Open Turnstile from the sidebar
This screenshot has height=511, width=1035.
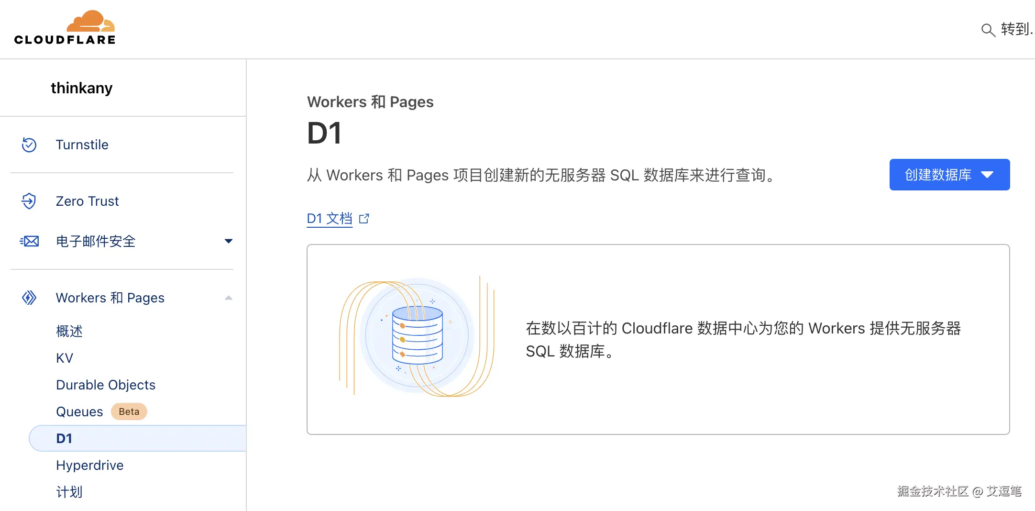click(82, 144)
